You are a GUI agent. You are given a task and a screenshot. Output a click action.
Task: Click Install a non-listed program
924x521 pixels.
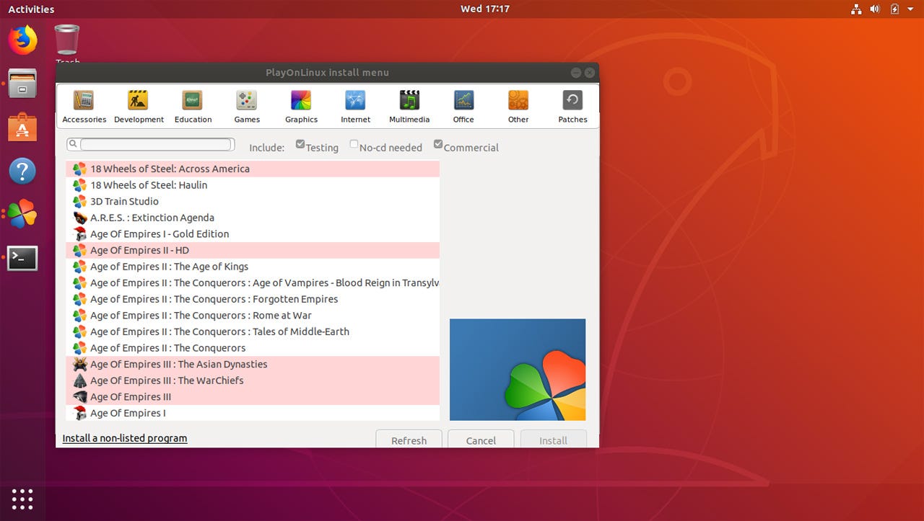tap(124, 437)
